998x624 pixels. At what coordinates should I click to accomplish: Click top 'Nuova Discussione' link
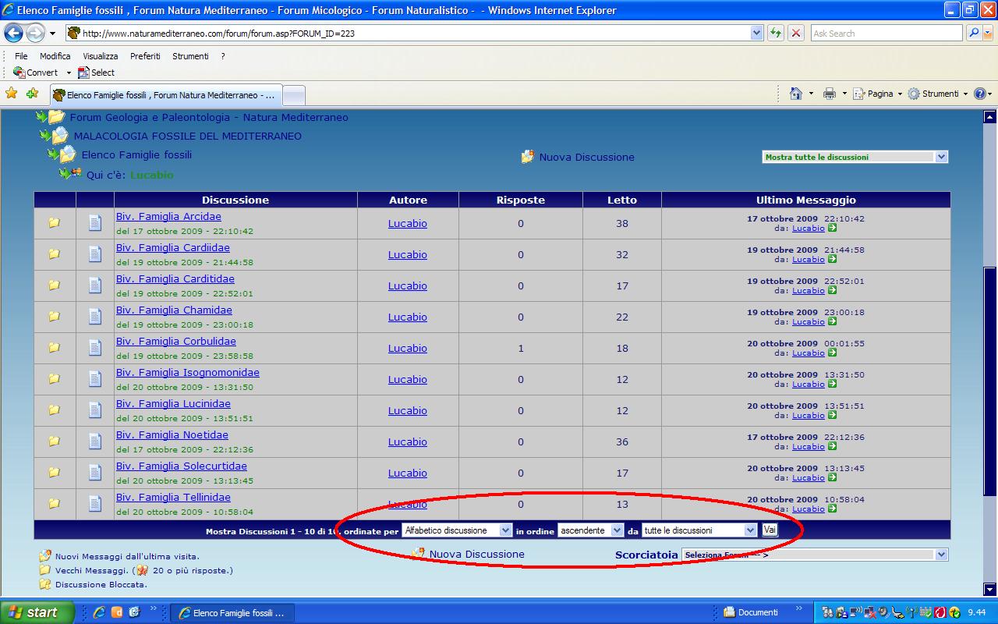(x=586, y=157)
